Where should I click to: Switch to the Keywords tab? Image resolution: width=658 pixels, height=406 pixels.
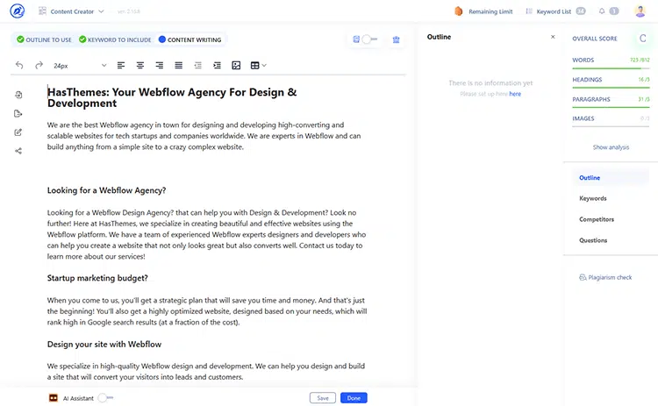pyautogui.click(x=592, y=198)
